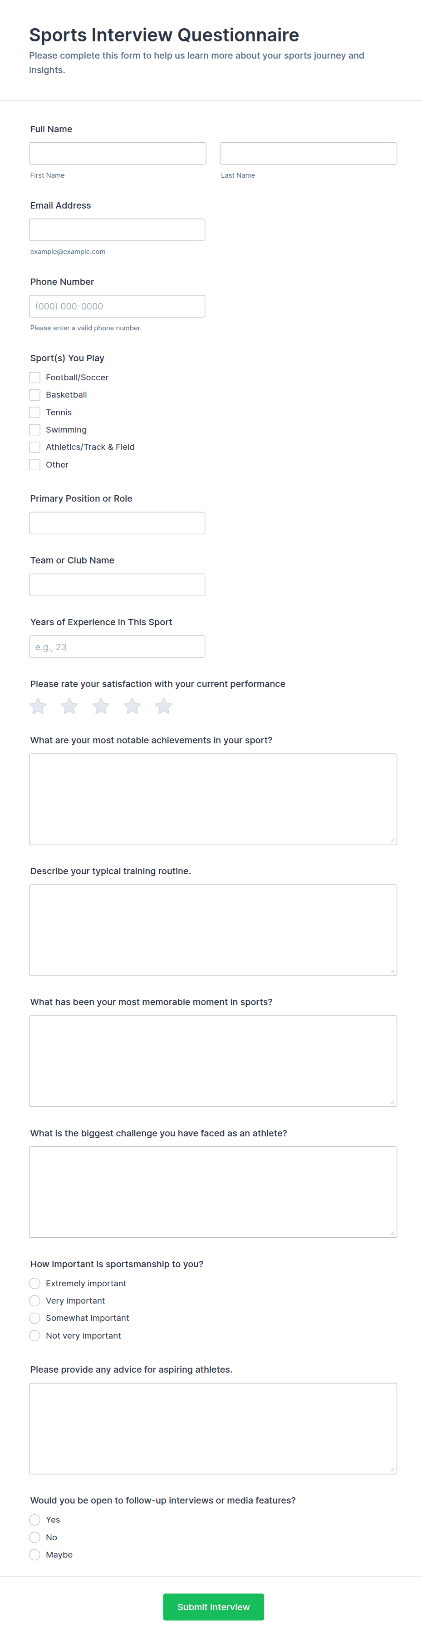Image resolution: width=422 pixels, height=1643 pixels.
Task: Rate satisfaction one star
Action: (38, 706)
